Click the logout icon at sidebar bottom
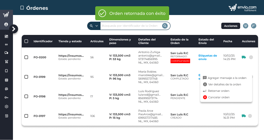 coord(6,116)
